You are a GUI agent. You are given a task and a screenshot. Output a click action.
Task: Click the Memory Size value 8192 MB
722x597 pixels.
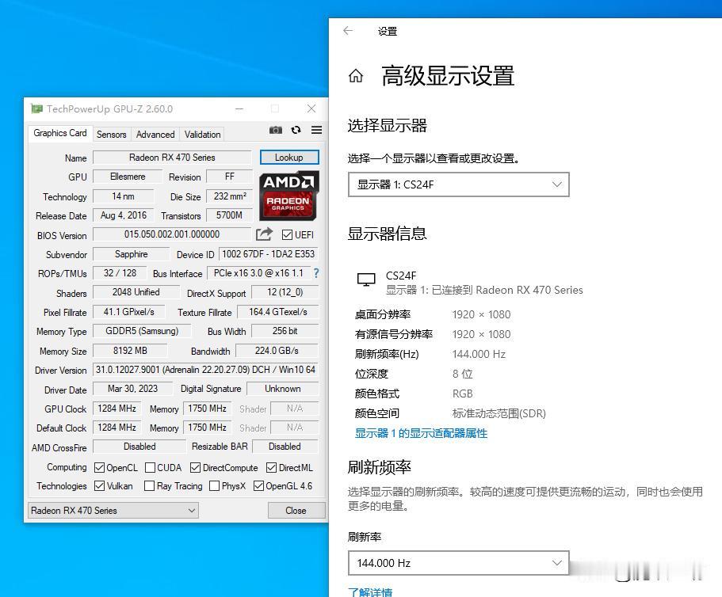pos(130,351)
